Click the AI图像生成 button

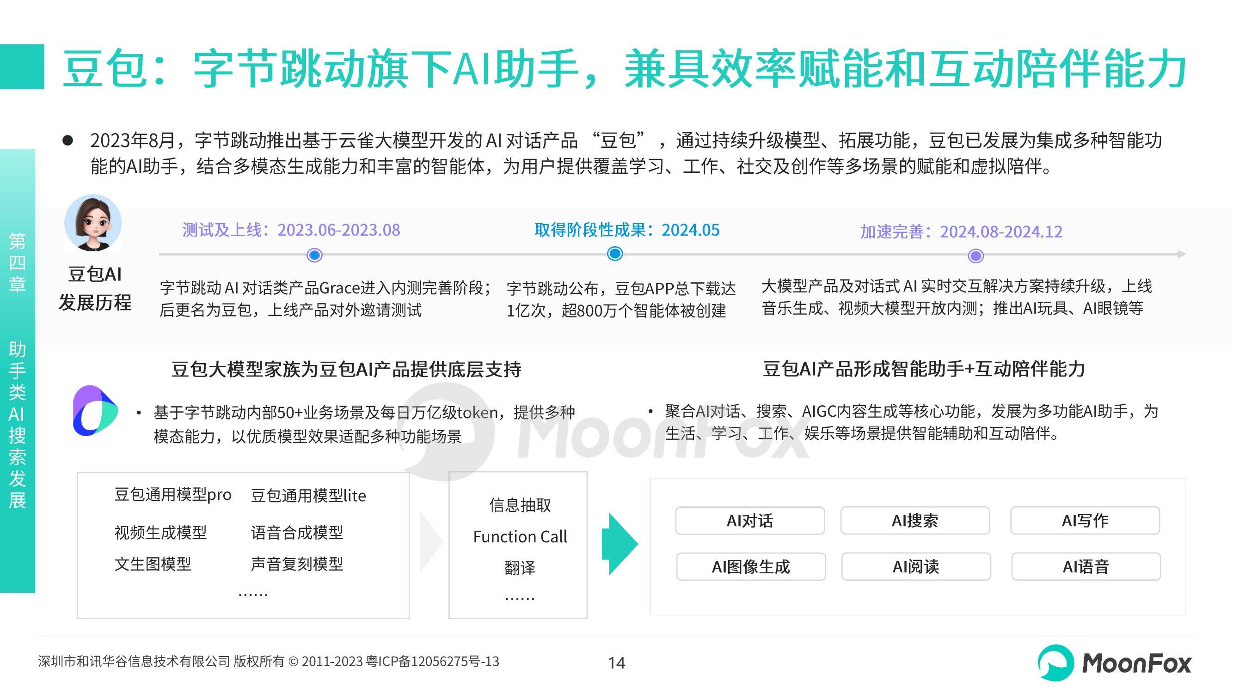[x=751, y=567]
